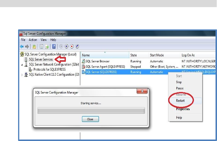This screenshot has width=217, height=141.
Task: Click the Starting service progress bar
Action: coord(91,110)
